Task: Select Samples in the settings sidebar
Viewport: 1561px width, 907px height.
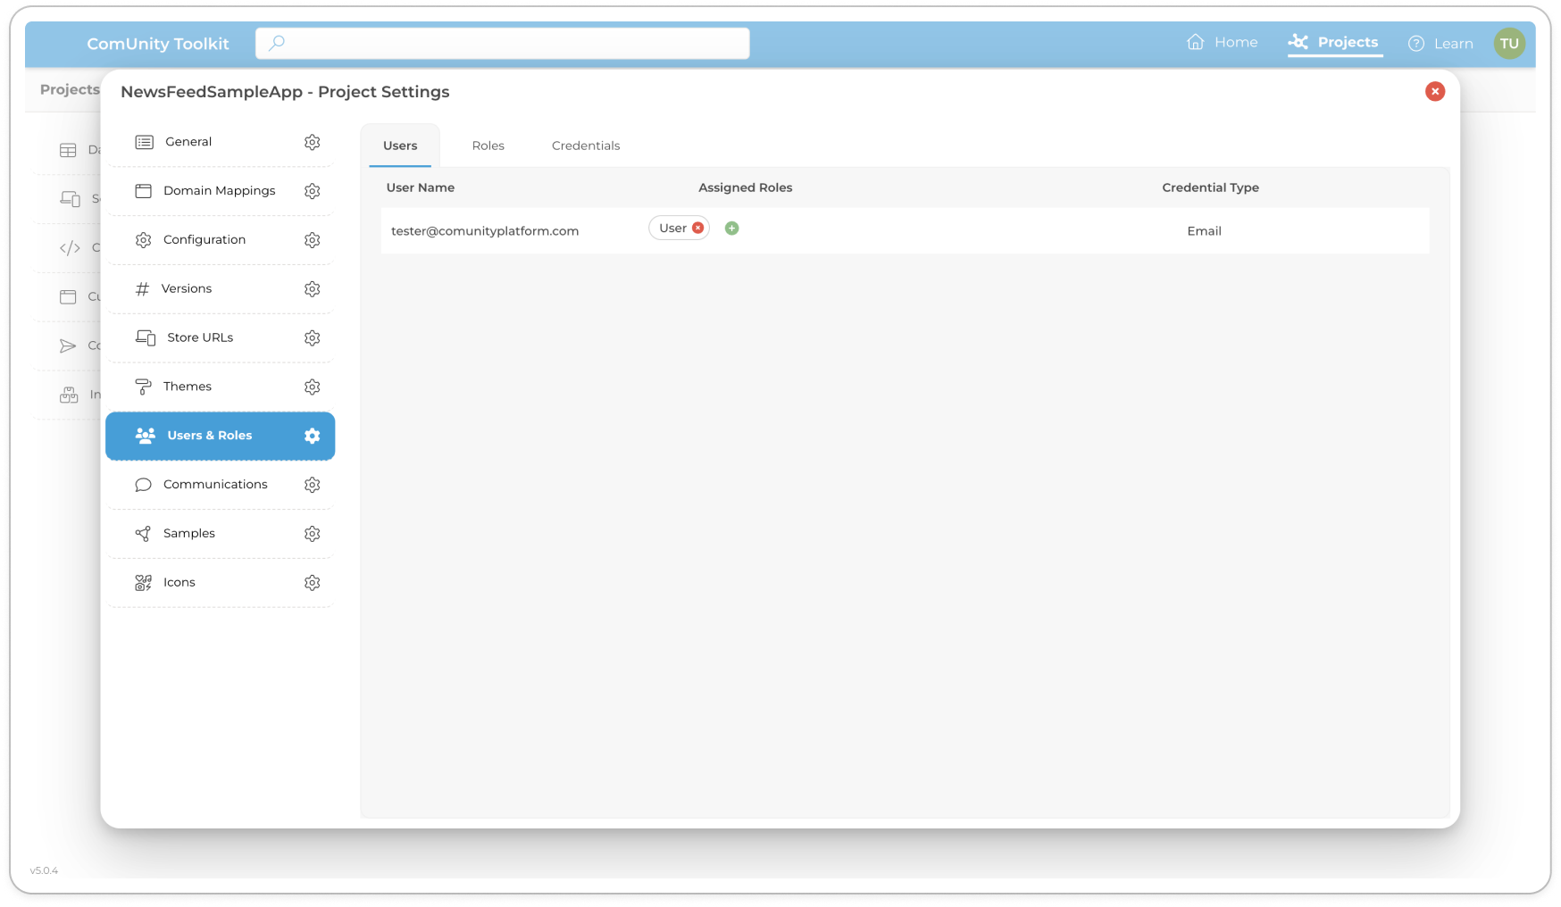Action: [x=188, y=534]
